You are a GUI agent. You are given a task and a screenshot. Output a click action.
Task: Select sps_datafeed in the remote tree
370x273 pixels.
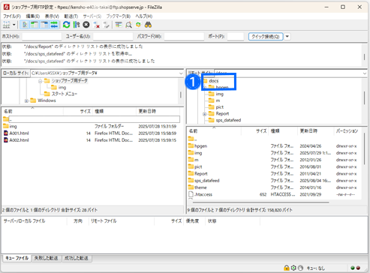point(228,120)
